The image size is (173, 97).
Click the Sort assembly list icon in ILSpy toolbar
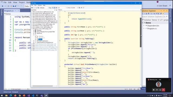(79, 8)
